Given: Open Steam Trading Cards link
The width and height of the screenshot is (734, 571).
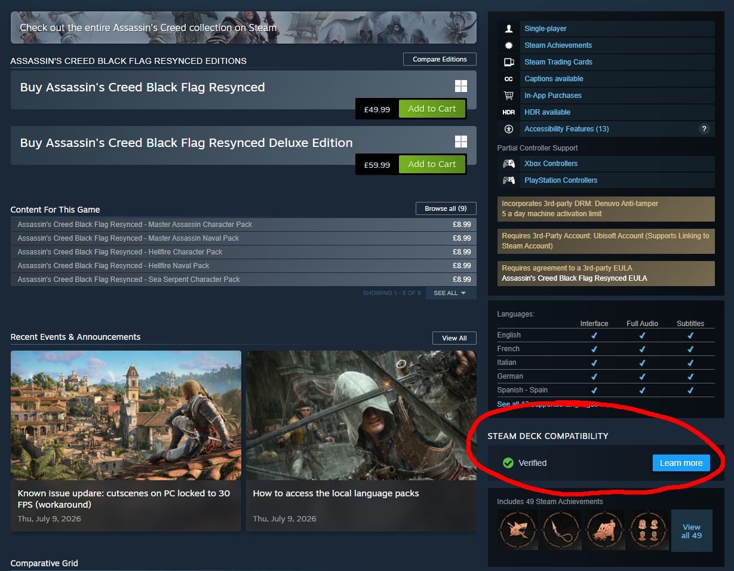Looking at the screenshot, I should pyautogui.click(x=558, y=62).
